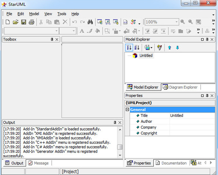This screenshot has height=175, width=218.
Task: Open the Documentation tab
Action: (x=171, y=163)
